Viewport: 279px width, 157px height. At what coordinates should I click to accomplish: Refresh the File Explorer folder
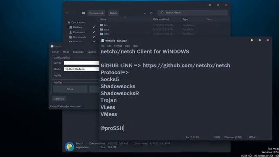point(151,13)
